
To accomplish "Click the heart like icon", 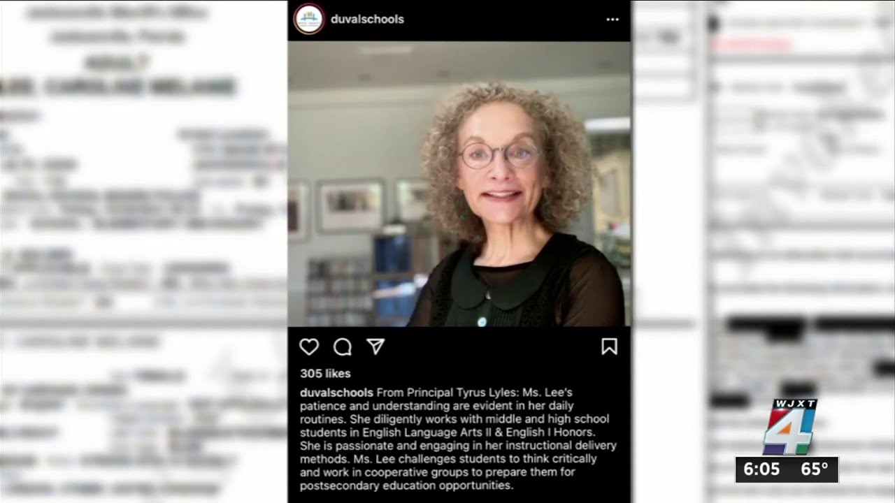I will [x=309, y=347].
